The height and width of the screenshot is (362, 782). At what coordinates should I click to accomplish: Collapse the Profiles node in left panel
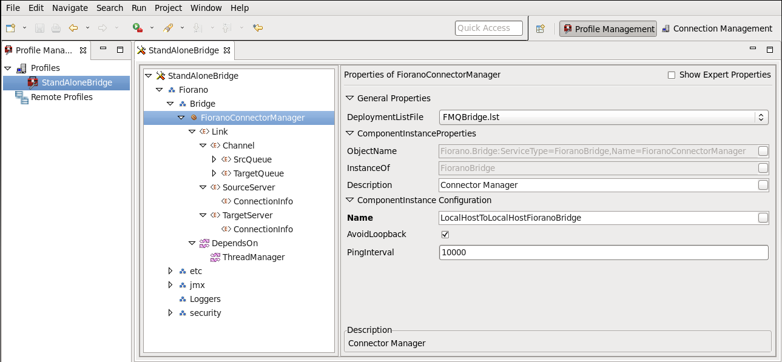7,68
